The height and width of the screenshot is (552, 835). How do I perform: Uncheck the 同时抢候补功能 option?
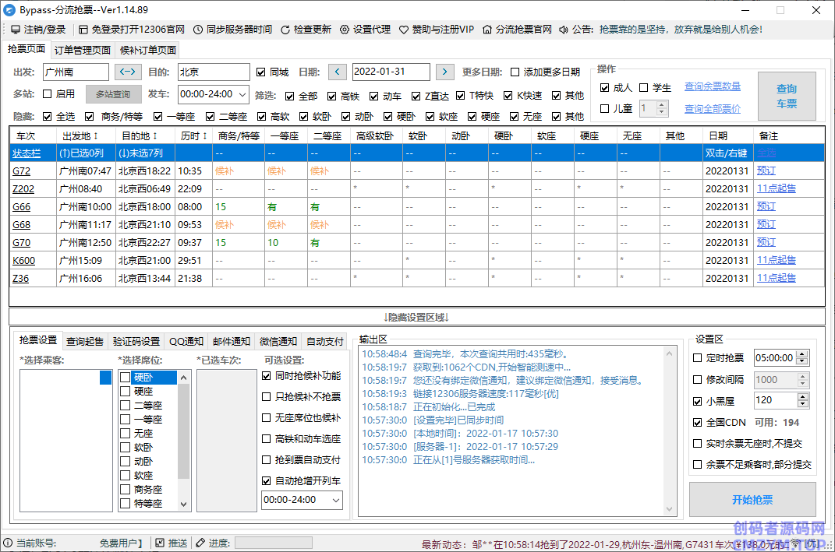pyautogui.click(x=267, y=376)
